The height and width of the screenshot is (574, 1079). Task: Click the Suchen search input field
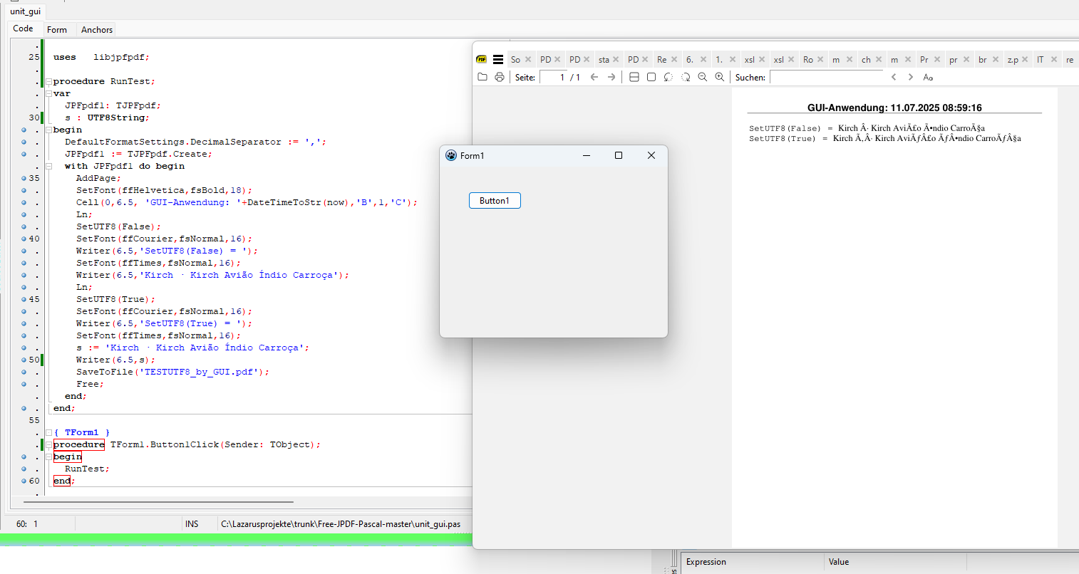pos(826,77)
